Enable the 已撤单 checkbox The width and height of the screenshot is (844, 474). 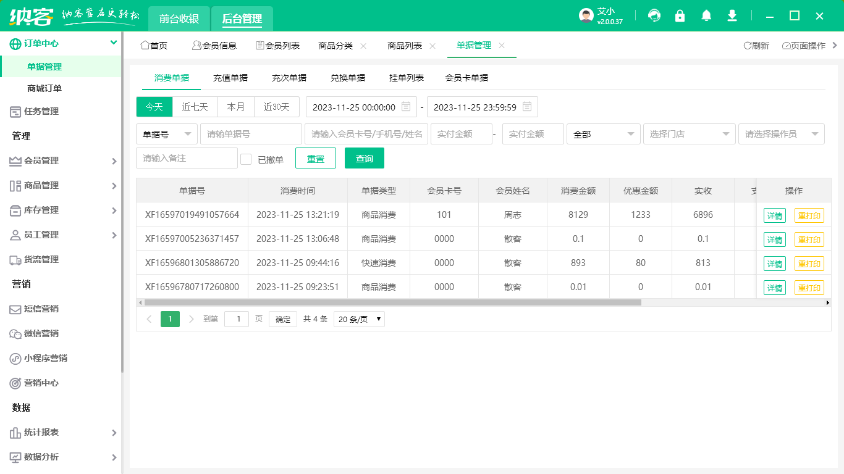click(x=245, y=157)
